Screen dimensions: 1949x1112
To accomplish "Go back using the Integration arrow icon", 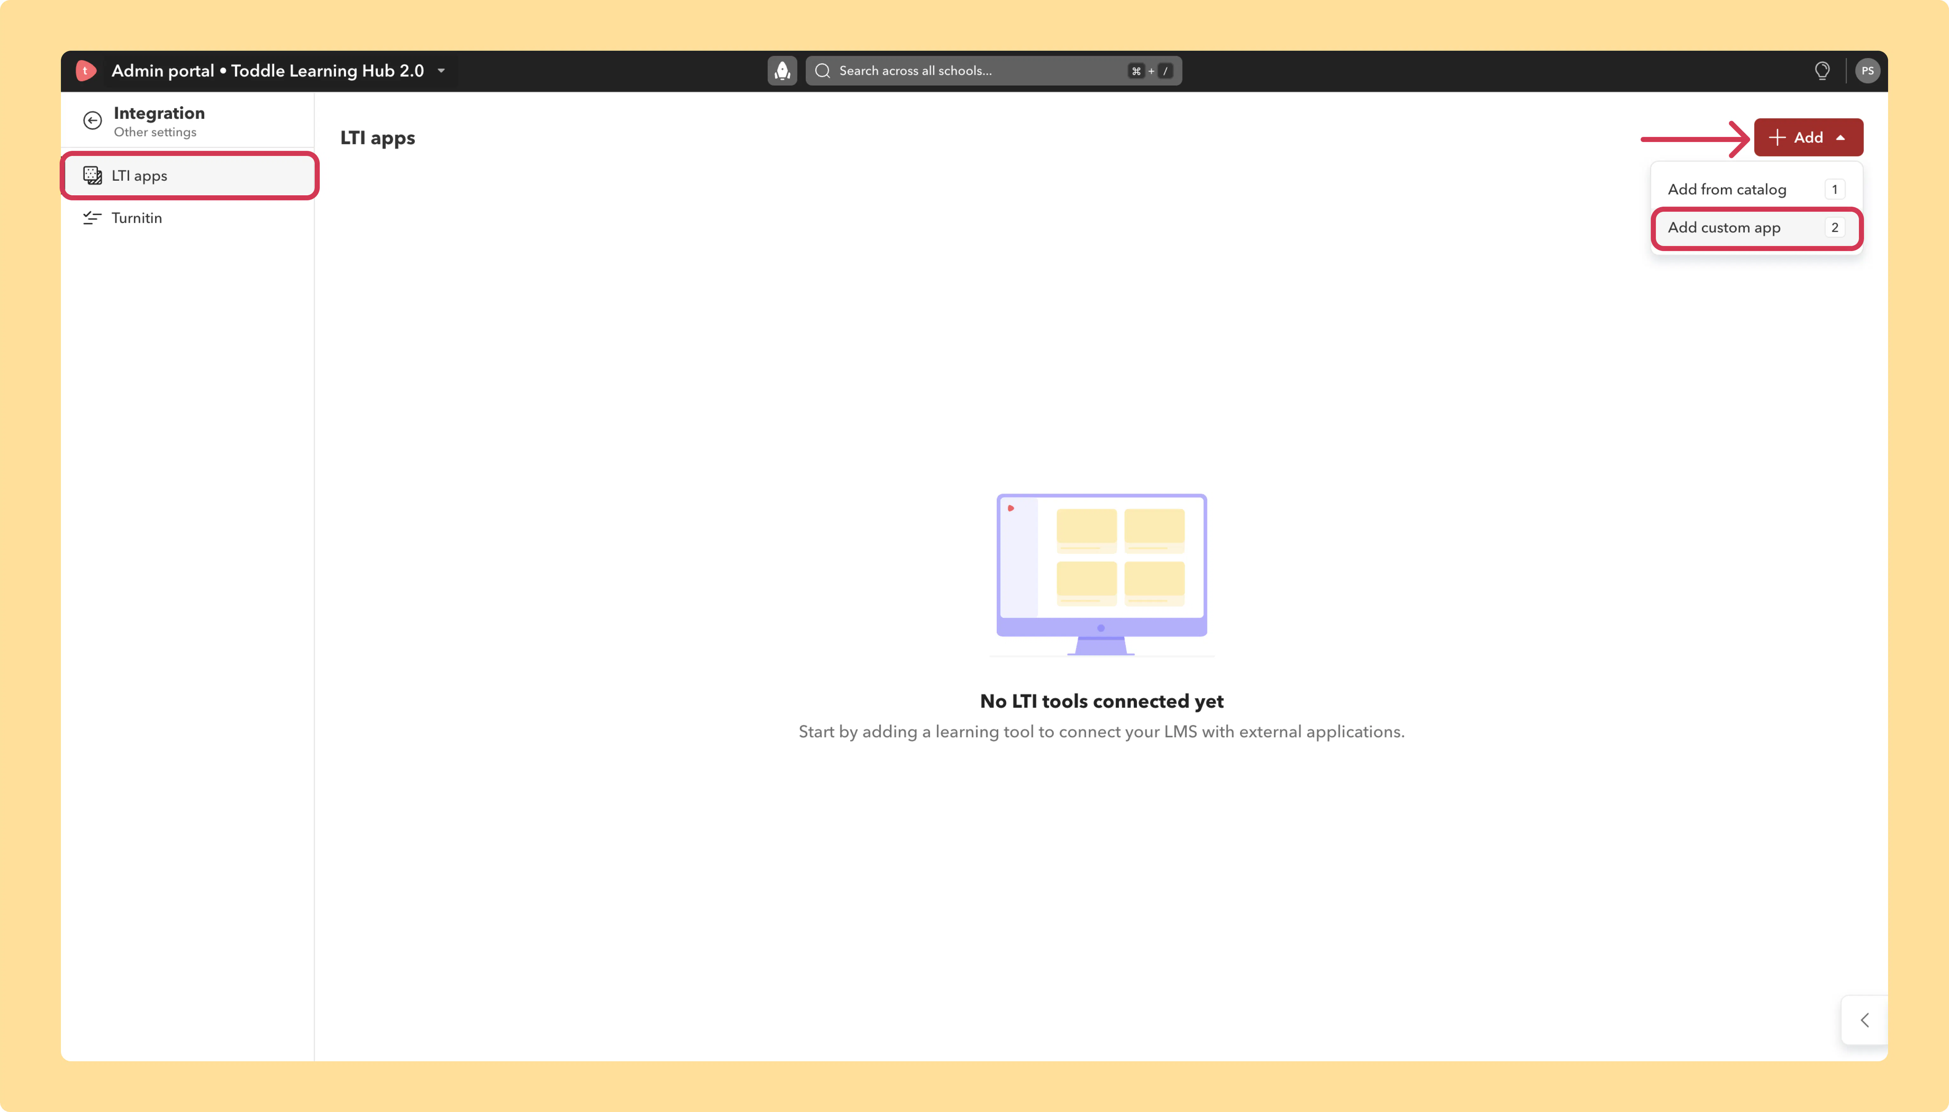I will 93,121.
